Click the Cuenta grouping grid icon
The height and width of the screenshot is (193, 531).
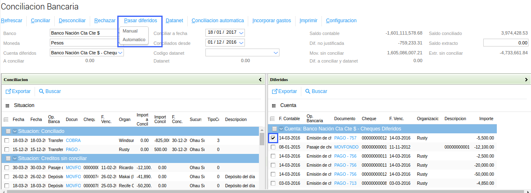(274, 106)
